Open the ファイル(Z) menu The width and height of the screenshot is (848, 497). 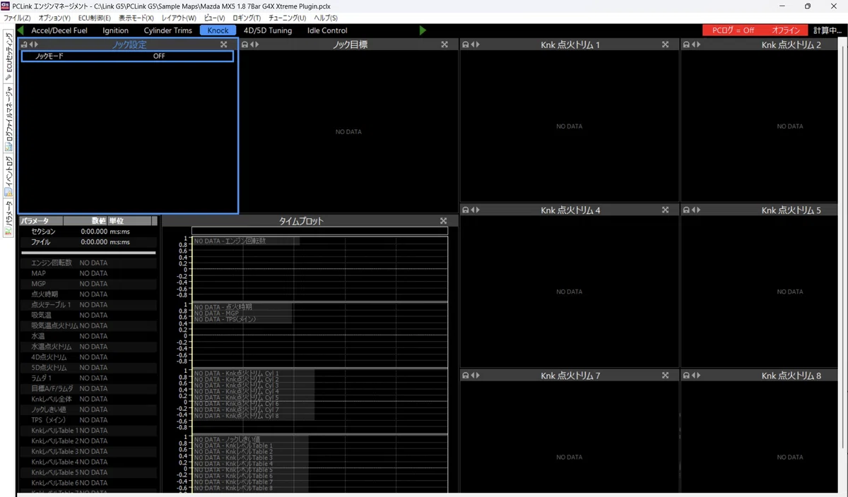pos(18,18)
